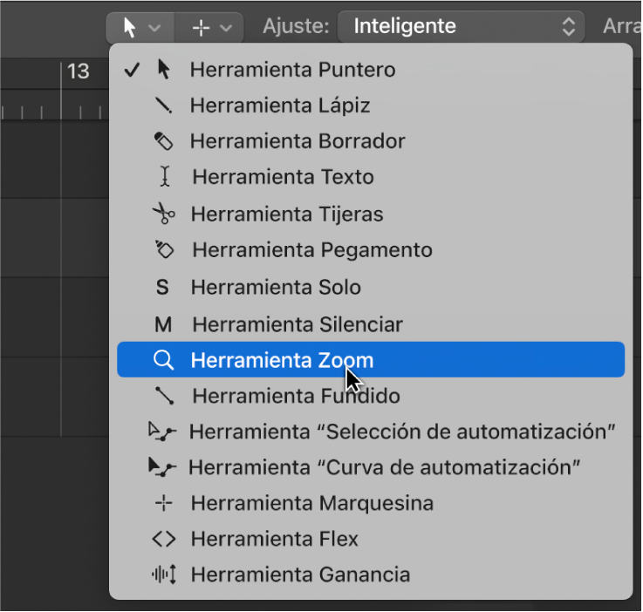Choose Herramienta Silenciar menu item
Image resolution: width=643 pixels, height=612 pixels.
coord(297,324)
